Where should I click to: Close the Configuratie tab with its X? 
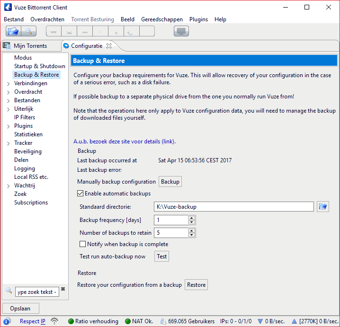point(109,46)
